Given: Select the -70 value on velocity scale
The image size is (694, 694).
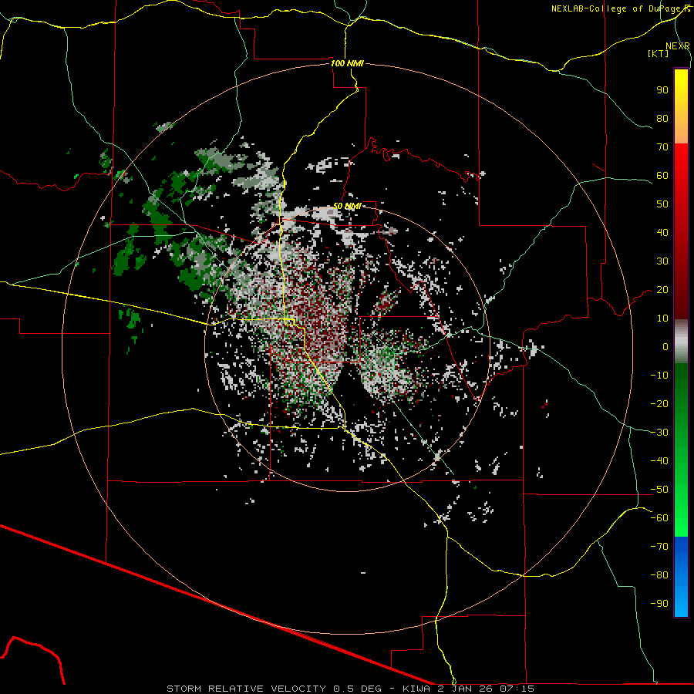Looking at the screenshot, I should (659, 547).
